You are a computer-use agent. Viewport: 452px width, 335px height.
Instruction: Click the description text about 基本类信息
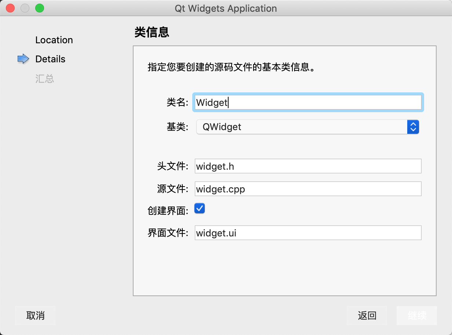(x=232, y=68)
